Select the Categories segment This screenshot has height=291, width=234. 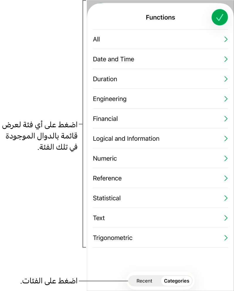pyautogui.click(x=177, y=281)
